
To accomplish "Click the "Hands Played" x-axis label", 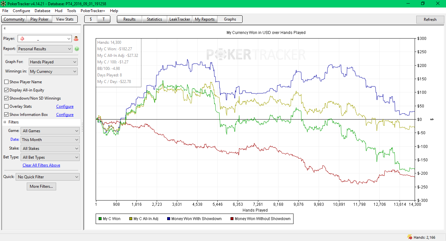I will [x=255, y=210].
